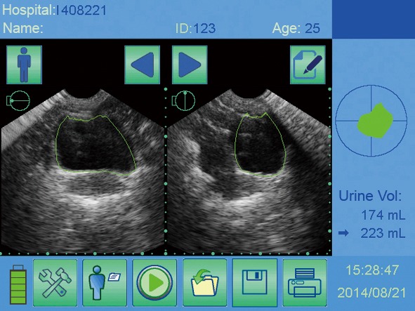
Task: Open the patient information icon
Action: point(105,283)
